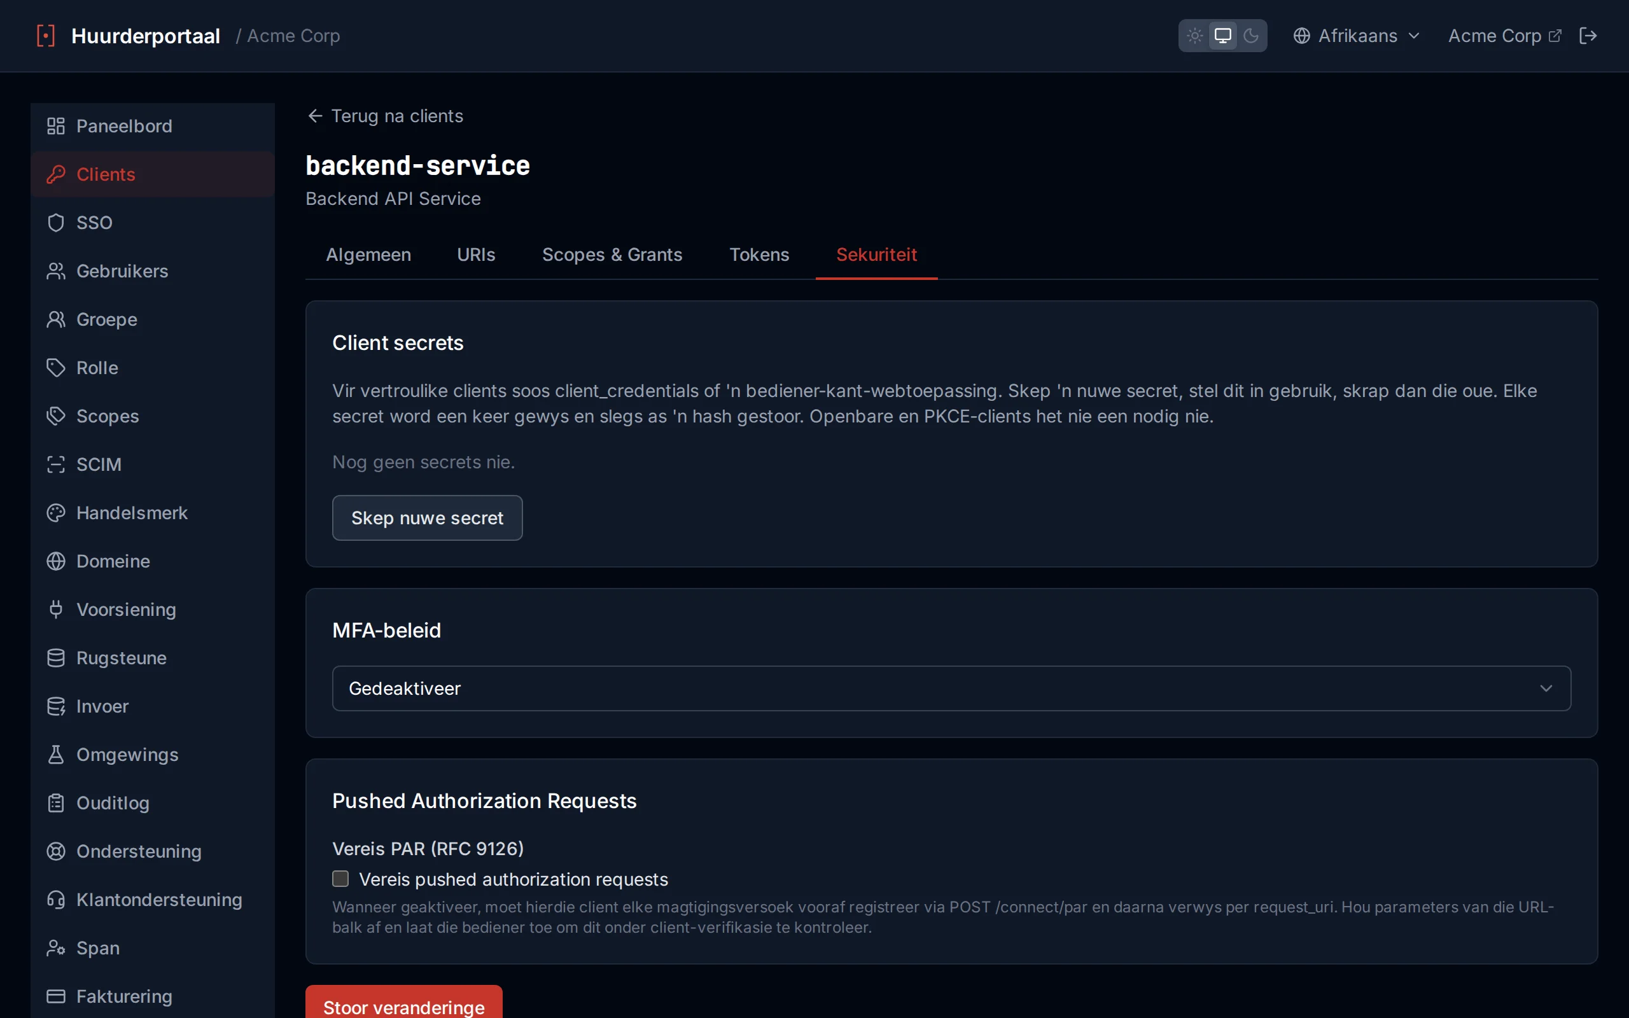The height and width of the screenshot is (1018, 1629).
Task: Open Acme Corp external link in header
Action: point(1504,36)
